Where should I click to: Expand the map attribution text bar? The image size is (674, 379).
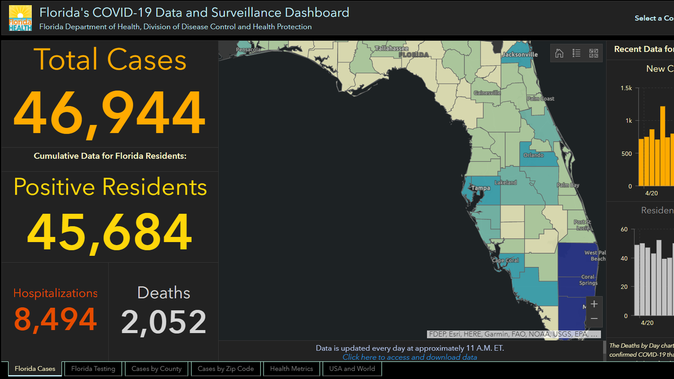(x=514, y=334)
